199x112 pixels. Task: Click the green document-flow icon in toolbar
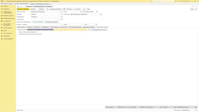pos(64,9)
